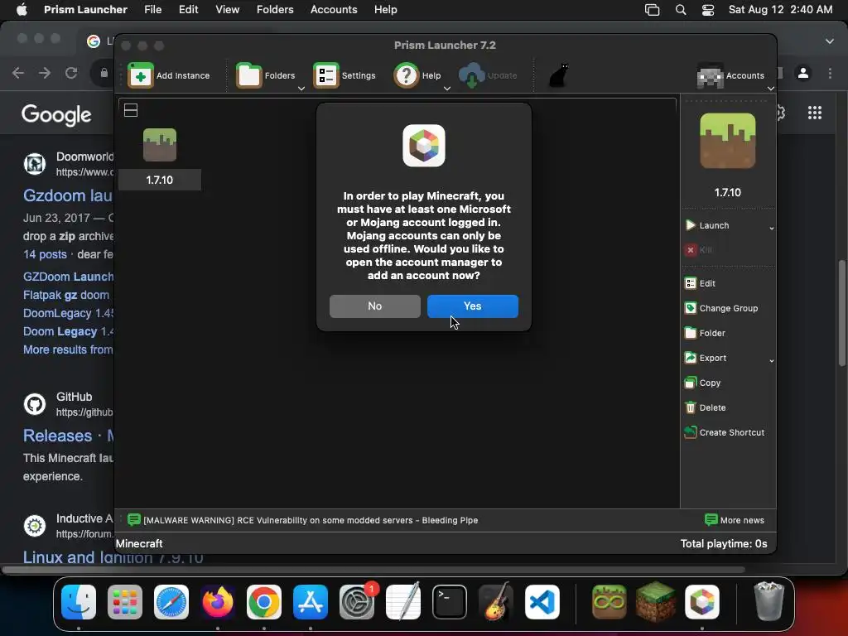Open the Accounts menu in menu bar
The height and width of the screenshot is (636, 848).
[x=334, y=10]
